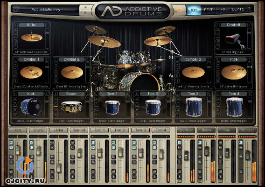
Task: Click the Cowbell mixer channel button
Action: [x=79, y=130]
